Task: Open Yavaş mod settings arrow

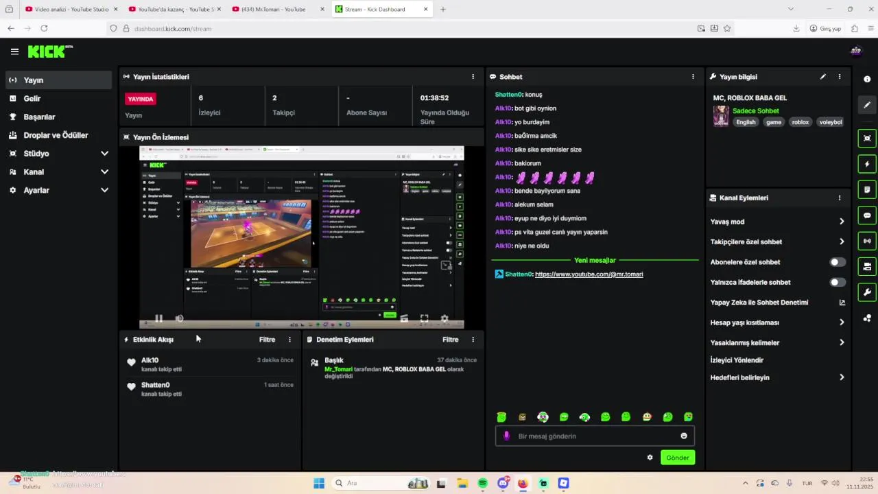Action: coord(842,222)
